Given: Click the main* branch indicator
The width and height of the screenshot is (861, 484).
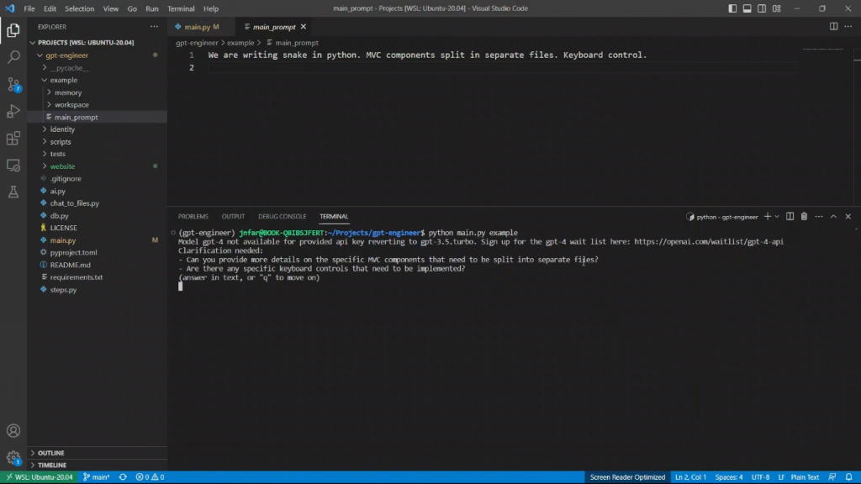Looking at the screenshot, I should coord(97,477).
